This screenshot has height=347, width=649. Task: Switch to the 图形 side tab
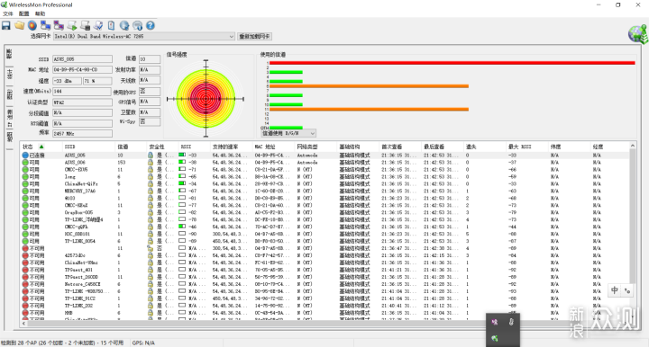pyautogui.click(x=9, y=94)
